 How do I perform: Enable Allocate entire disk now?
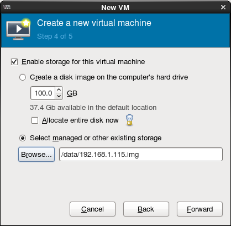(x=35, y=120)
